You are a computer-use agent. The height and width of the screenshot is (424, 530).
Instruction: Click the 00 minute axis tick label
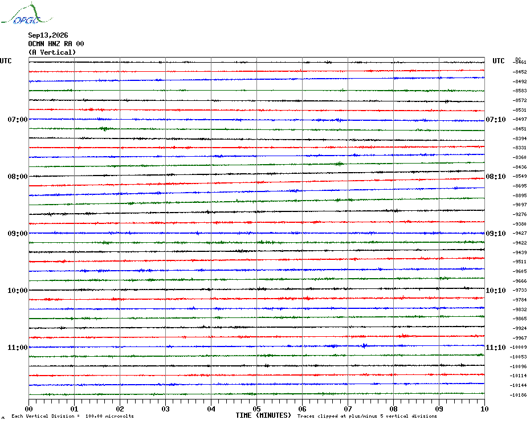click(x=28, y=409)
